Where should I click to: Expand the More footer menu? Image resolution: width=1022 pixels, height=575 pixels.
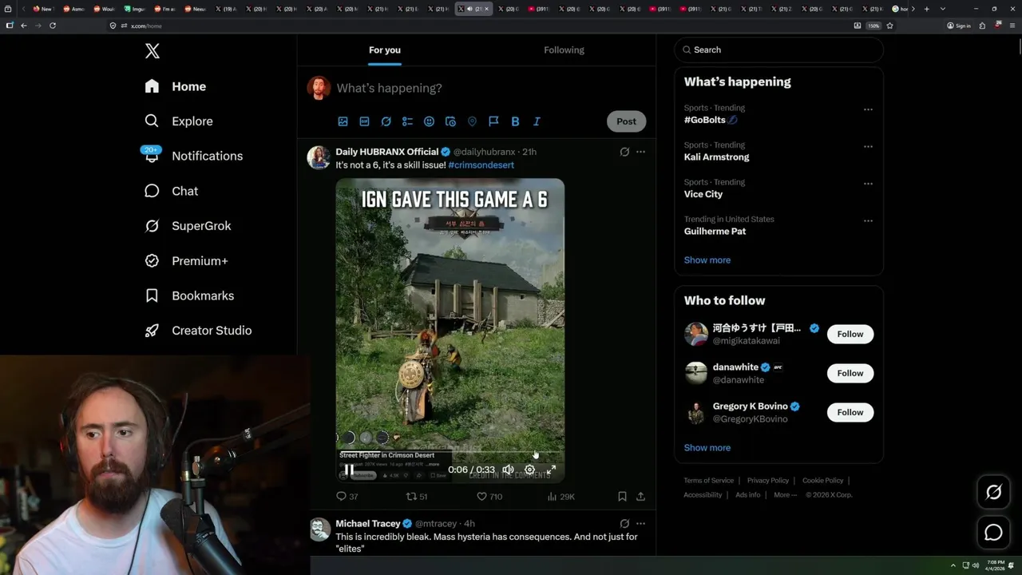point(784,495)
